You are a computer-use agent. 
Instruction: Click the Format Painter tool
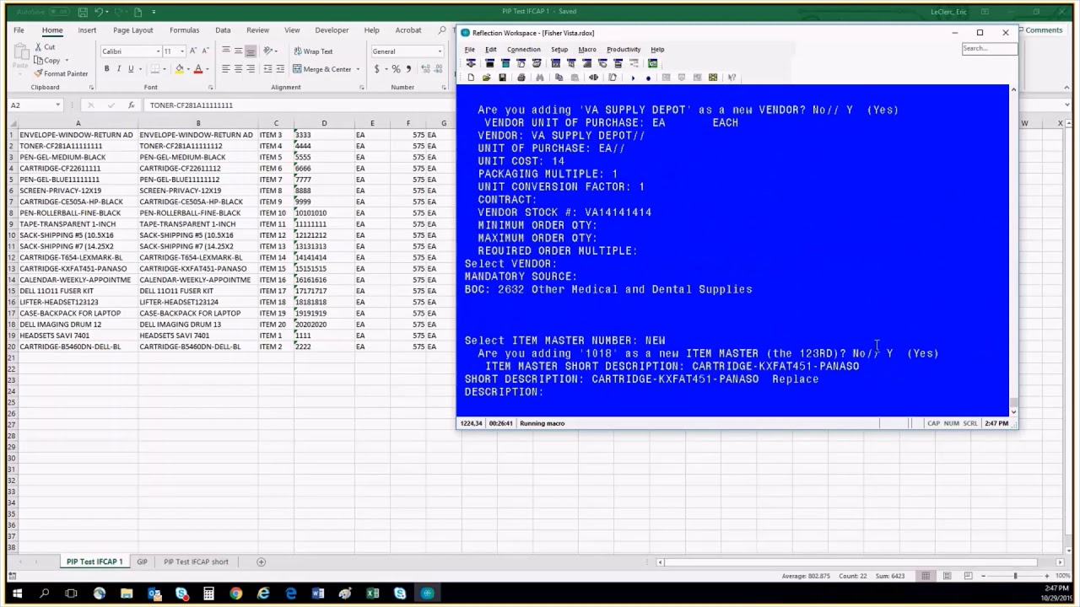click(x=61, y=73)
